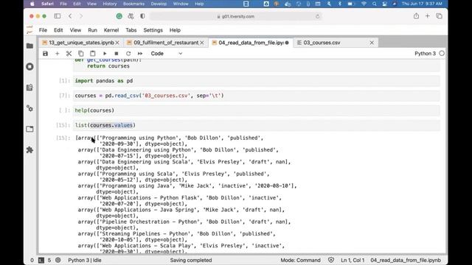Click the list(courses.values) code cell
The width and height of the screenshot is (472, 265).
pyautogui.click(x=257, y=125)
